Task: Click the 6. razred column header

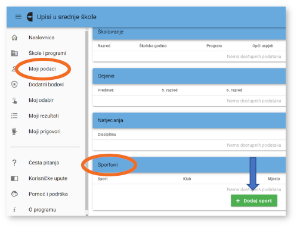Action: click(234, 90)
